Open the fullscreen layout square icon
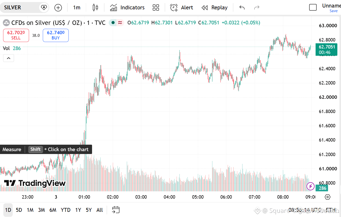The image size is (341, 217). (313, 8)
